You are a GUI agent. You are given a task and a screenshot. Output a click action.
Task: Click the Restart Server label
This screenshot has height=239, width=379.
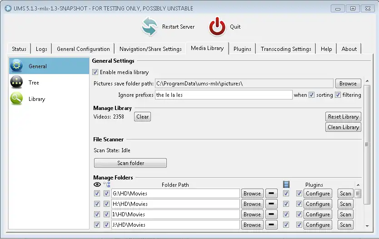[178, 27]
